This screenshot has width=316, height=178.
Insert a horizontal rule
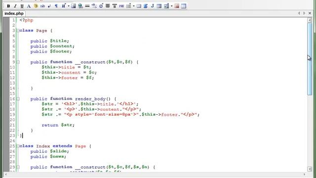pos(87,6)
